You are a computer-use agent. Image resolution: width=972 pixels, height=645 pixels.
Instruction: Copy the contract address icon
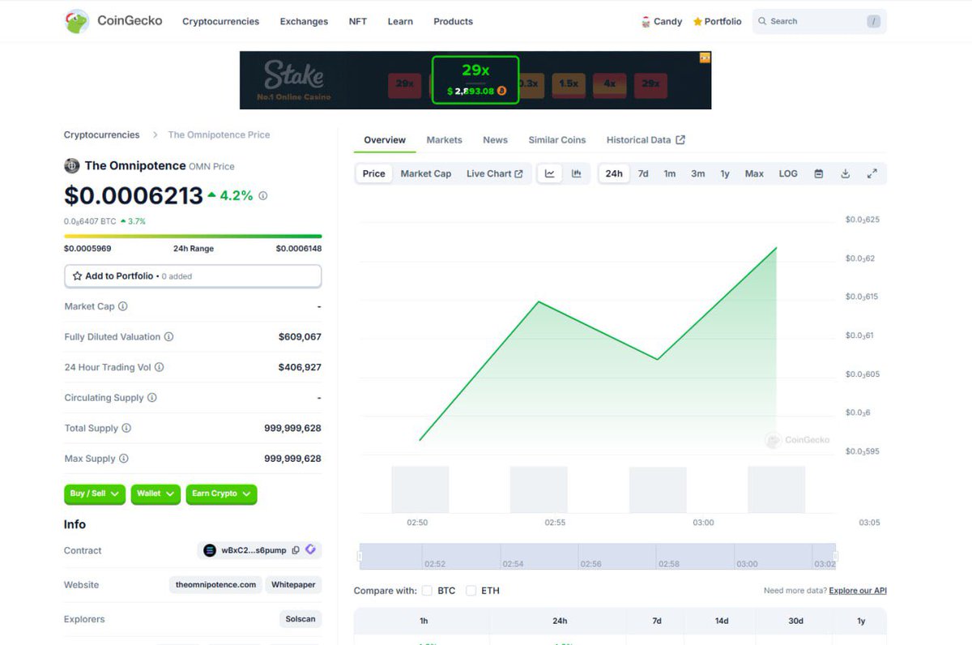[x=296, y=550]
